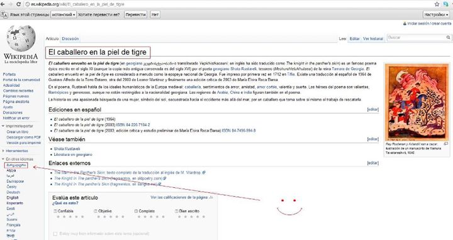Collapse the Imprimir/exportar section
Viewport: 453px width, 240px height.
pyautogui.click(x=3, y=126)
